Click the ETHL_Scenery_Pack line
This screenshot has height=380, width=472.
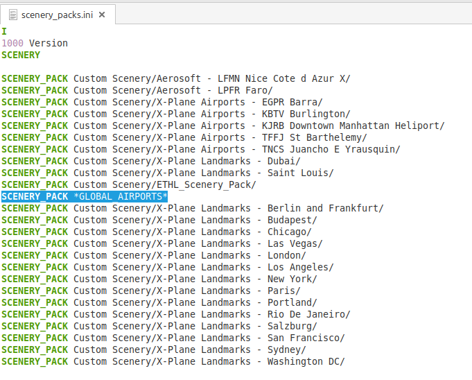(164, 184)
